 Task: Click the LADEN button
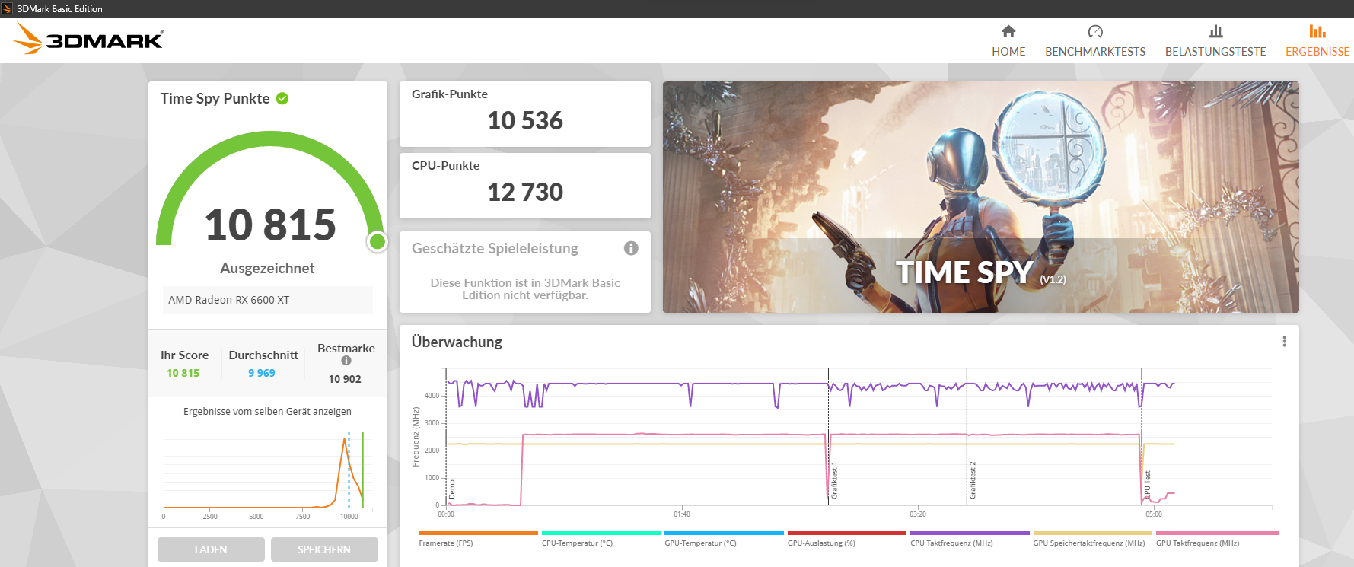coord(211,549)
